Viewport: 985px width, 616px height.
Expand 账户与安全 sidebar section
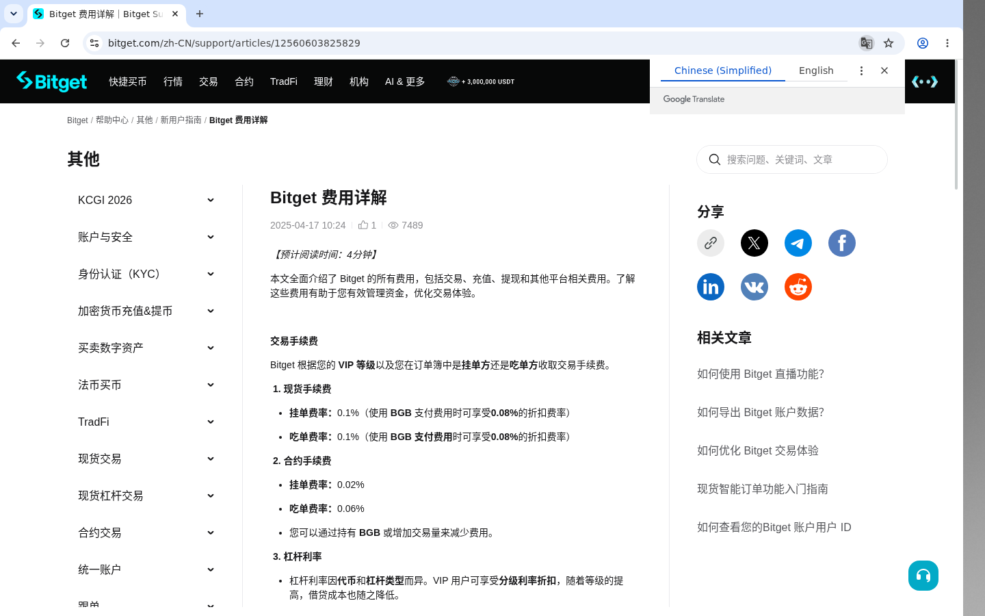click(x=146, y=237)
